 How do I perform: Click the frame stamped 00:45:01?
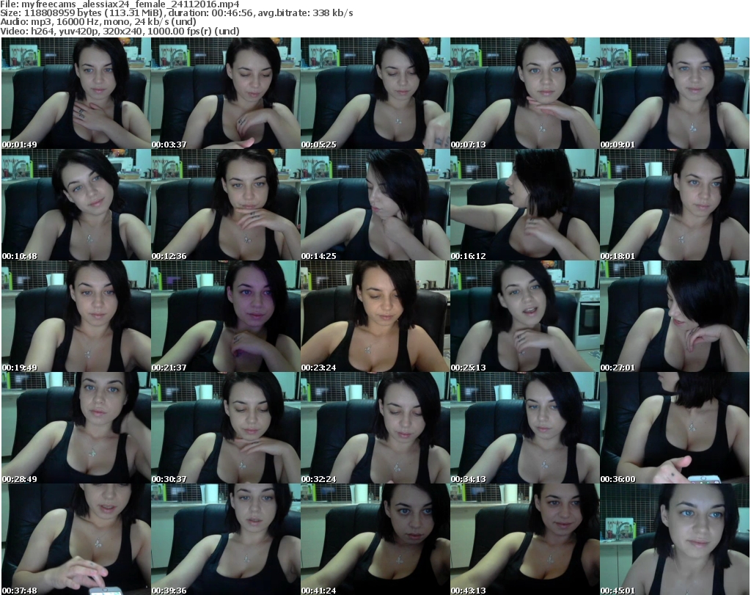pos(675,539)
